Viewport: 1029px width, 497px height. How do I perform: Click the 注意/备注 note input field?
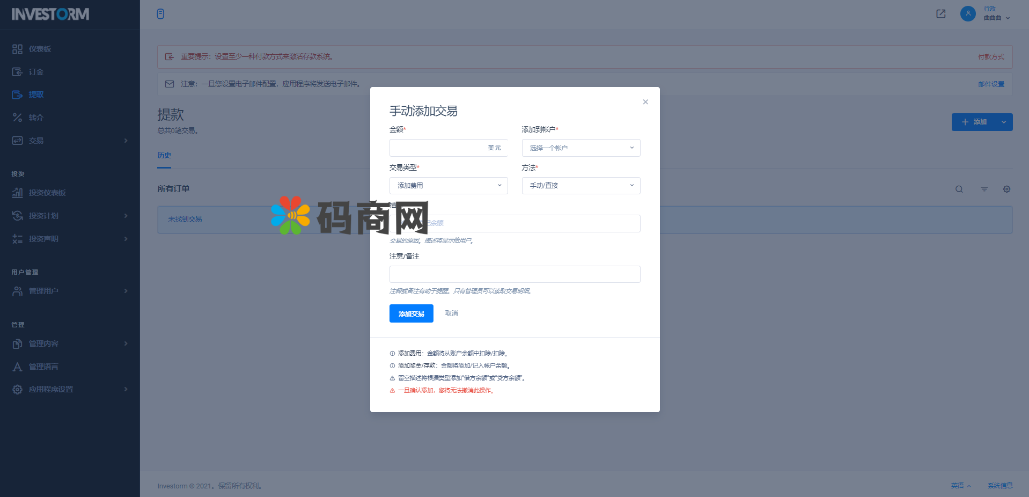coord(514,274)
